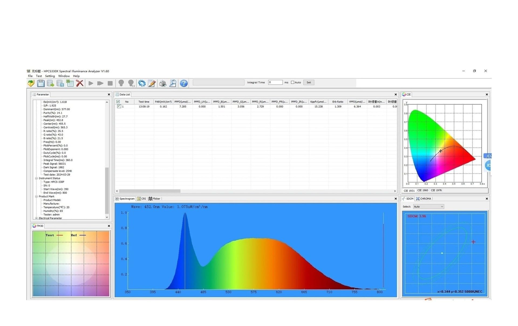This screenshot has height=326, width=518.
Task: Open settings with blue gear icon
Action: pos(142,83)
